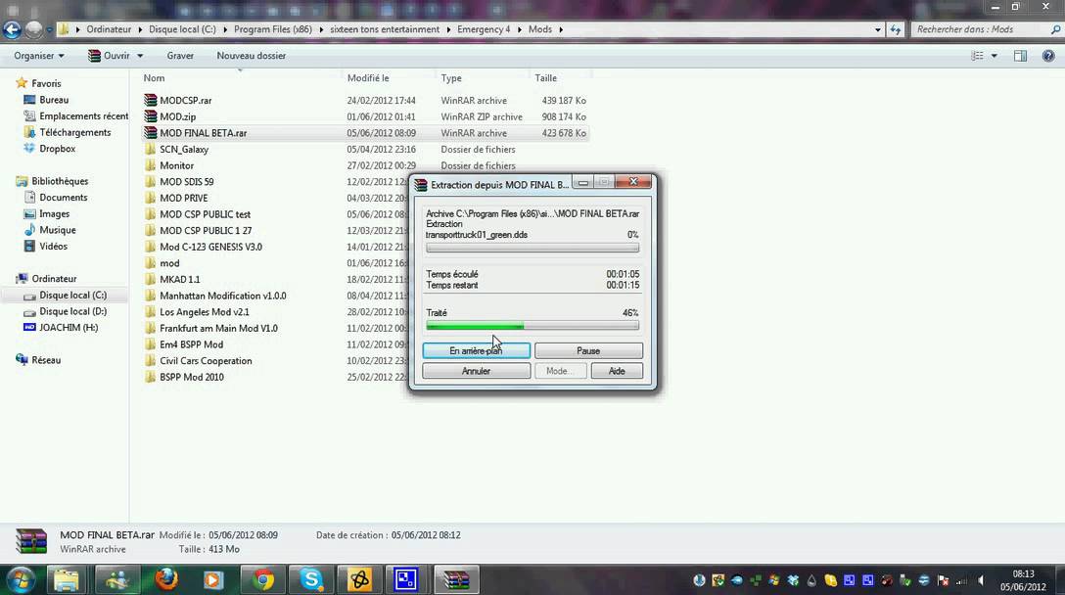Expand the arrow after Mods in the address bar
The width and height of the screenshot is (1065, 595).
tap(561, 29)
